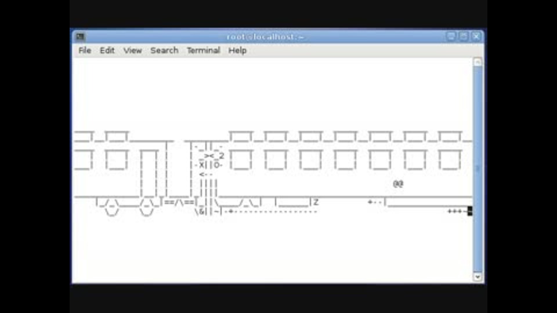Open the File menu

[85, 50]
